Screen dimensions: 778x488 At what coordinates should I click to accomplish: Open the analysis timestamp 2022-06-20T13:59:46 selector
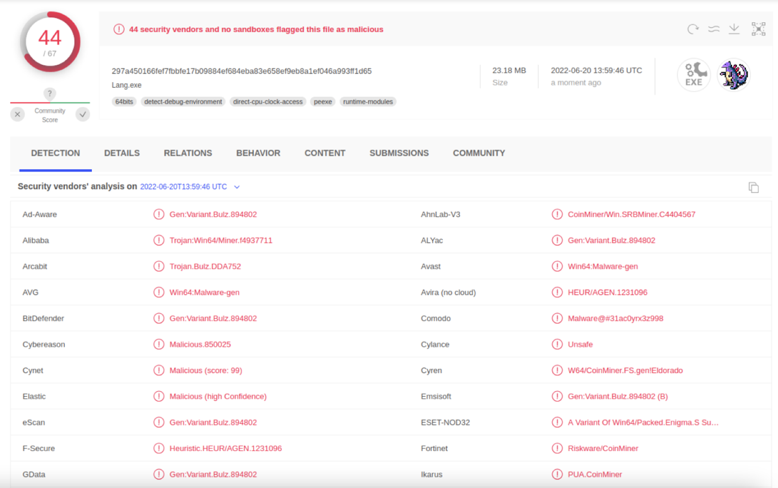point(183,187)
